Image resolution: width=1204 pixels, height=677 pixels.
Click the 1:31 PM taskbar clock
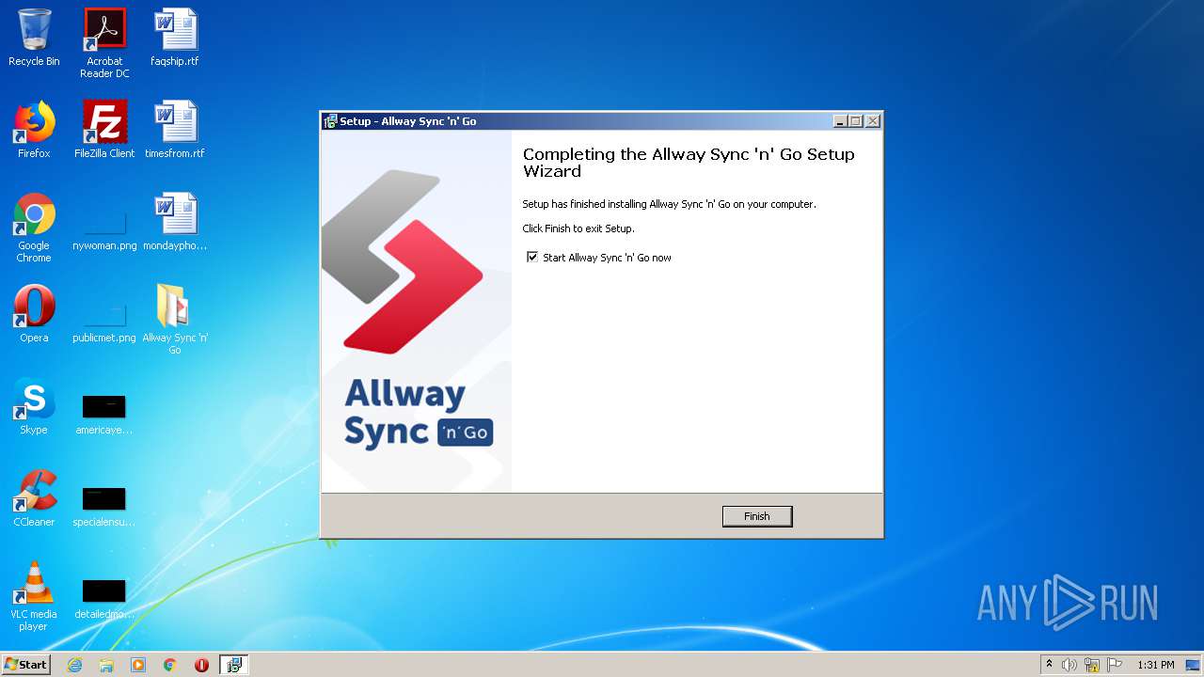pyautogui.click(x=1156, y=665)
